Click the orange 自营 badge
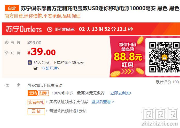 coord(12,8)
